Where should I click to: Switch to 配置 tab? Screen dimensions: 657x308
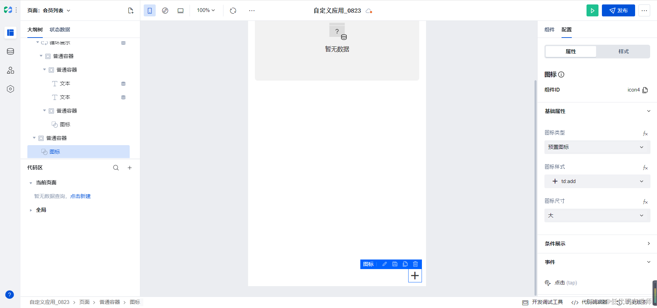(x=567, y=30)
